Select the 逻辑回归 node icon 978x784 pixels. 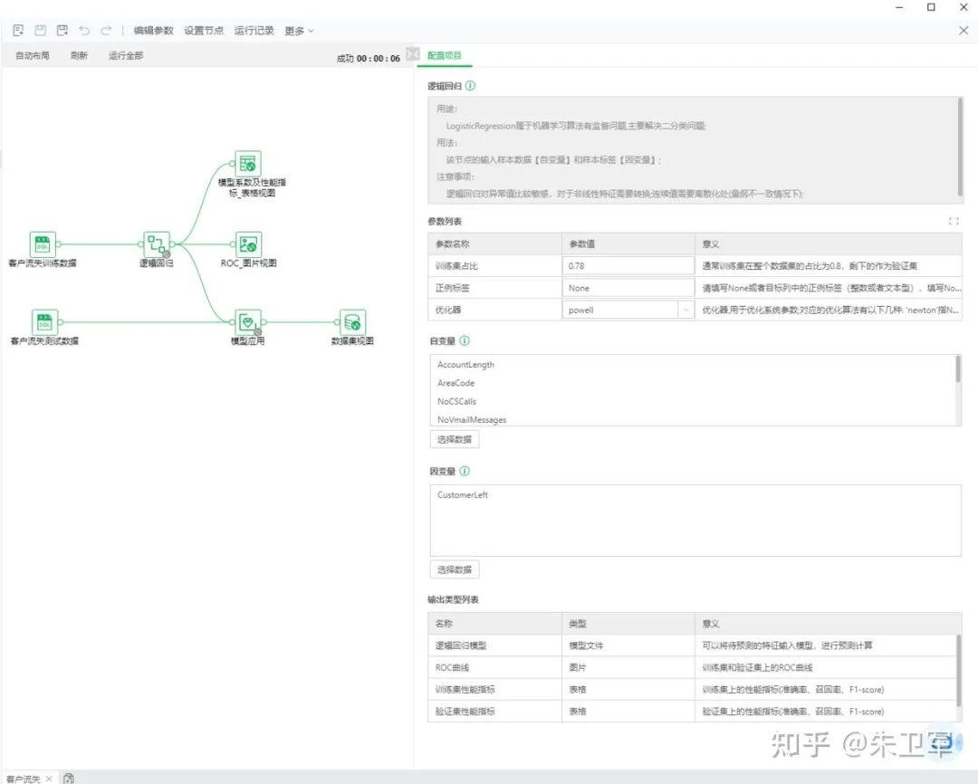coord(156,244)
